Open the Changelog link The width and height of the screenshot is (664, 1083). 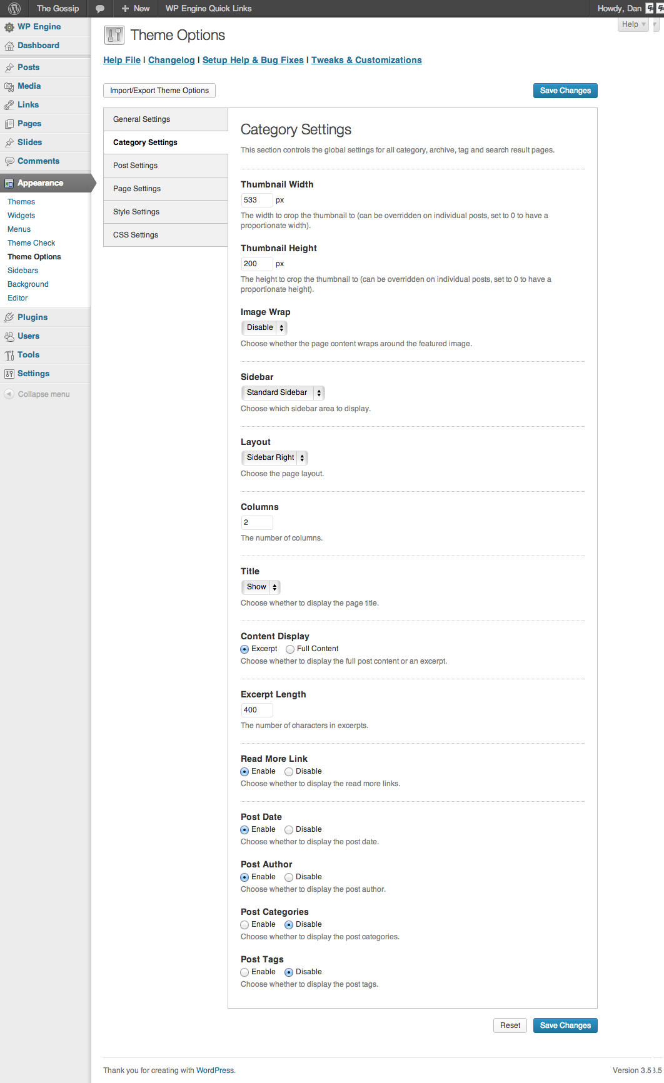pyautogui.click(x=171, y=60)
